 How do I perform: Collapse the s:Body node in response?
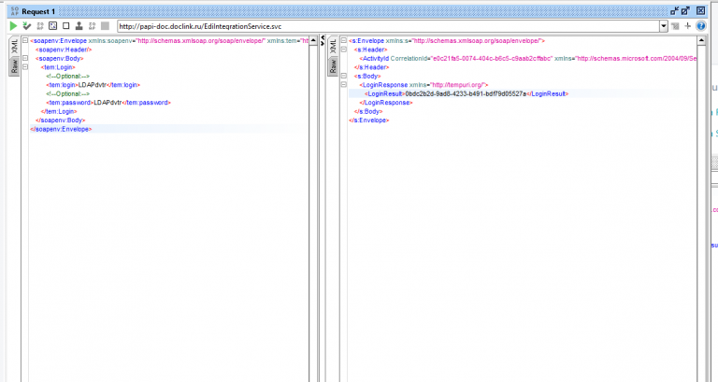(344, 76)
